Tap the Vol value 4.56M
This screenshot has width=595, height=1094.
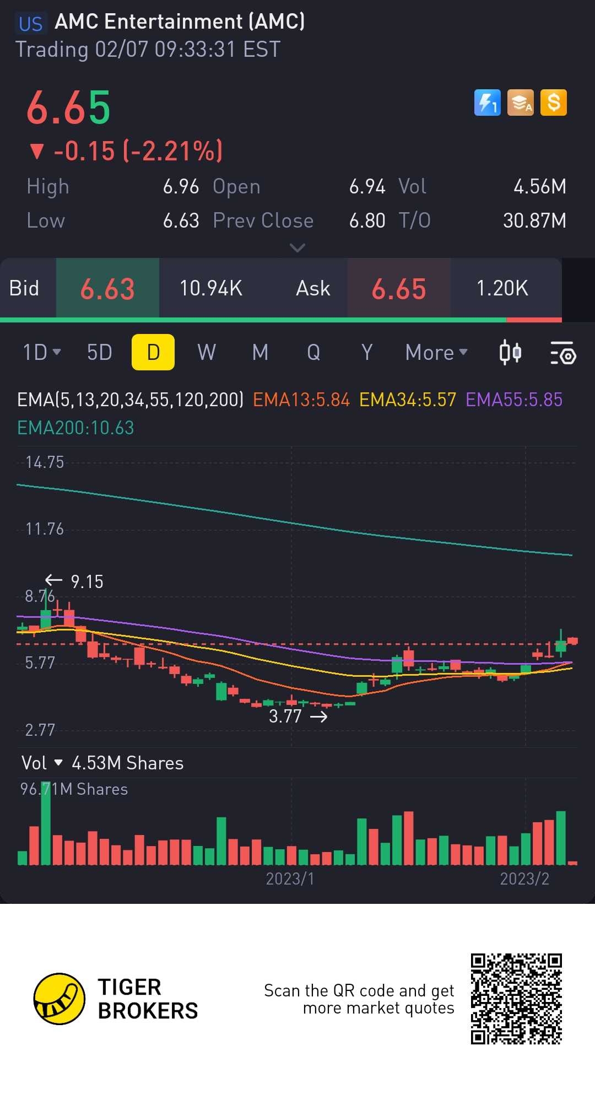coord(539,186)
